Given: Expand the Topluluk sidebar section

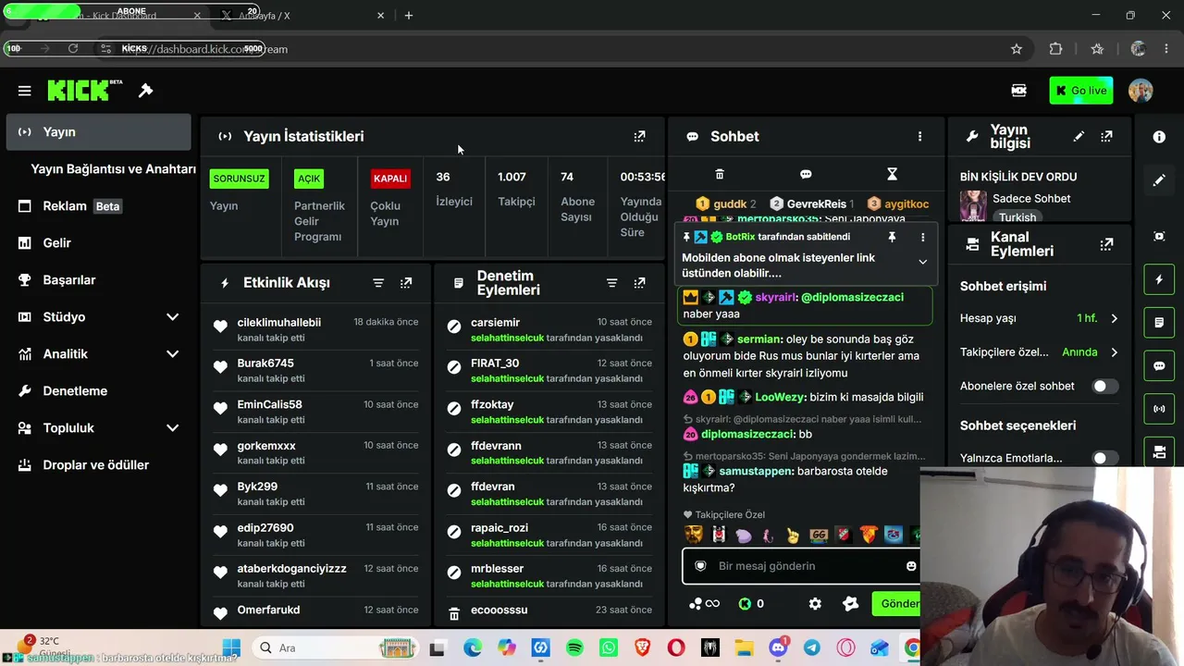Looking at the screenshot, I should [172, 428].
